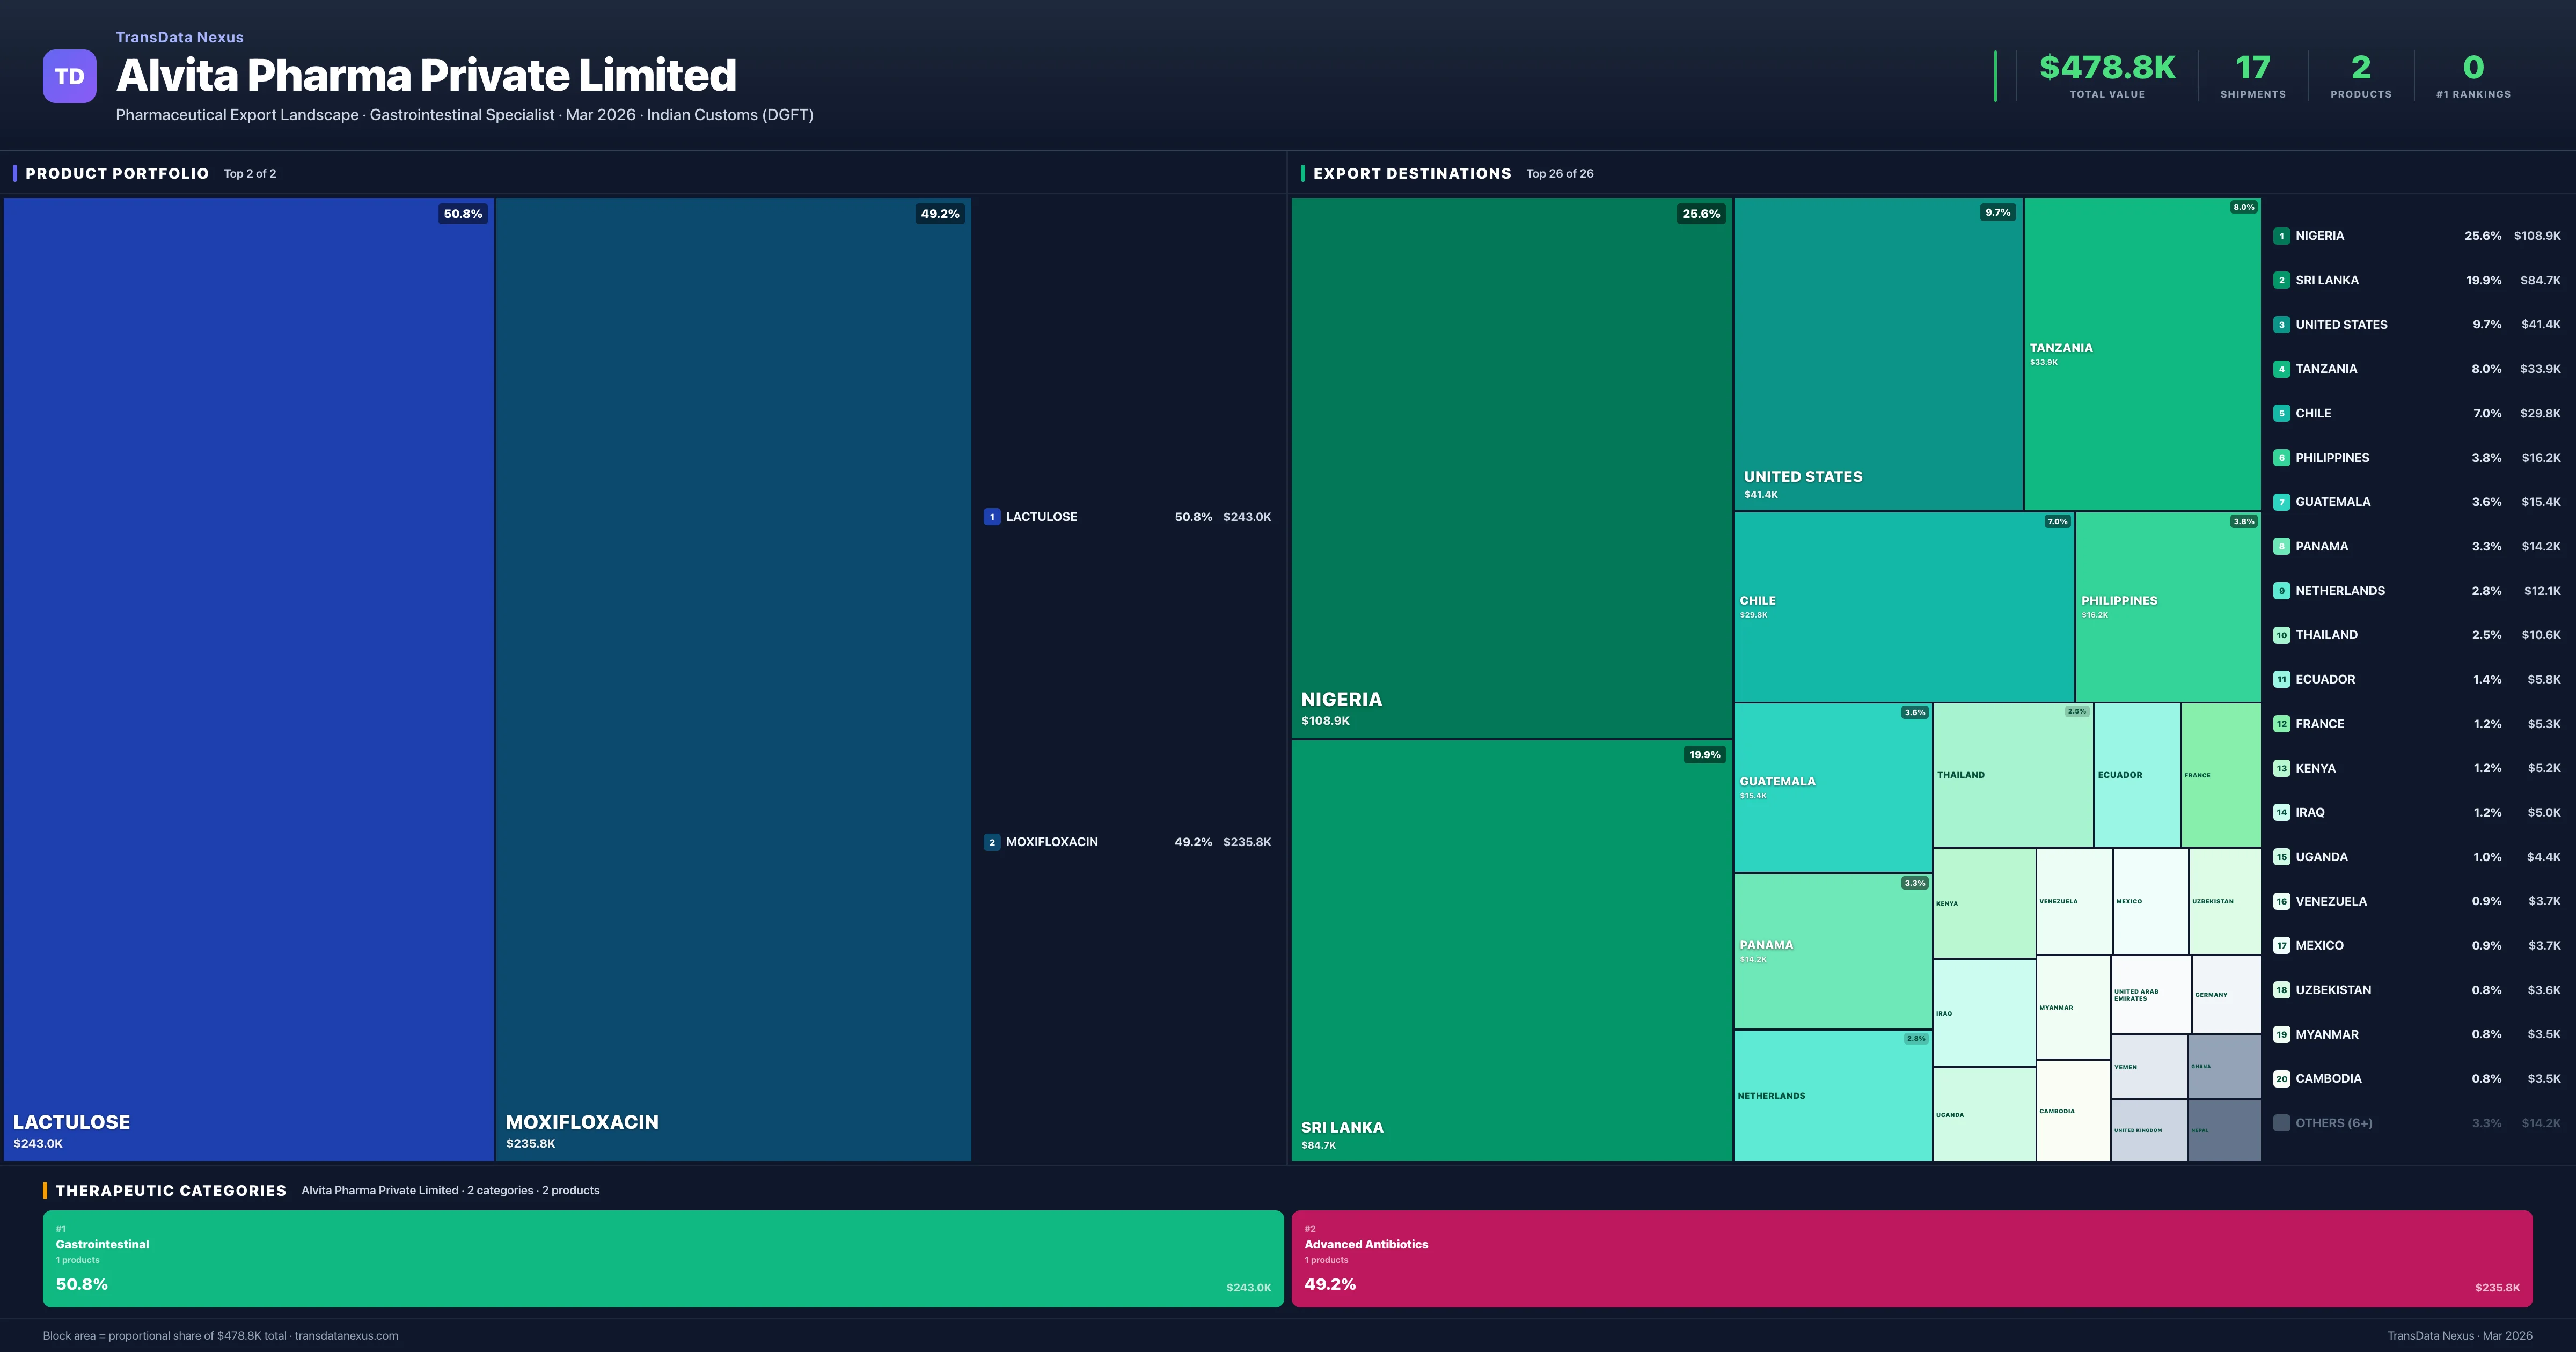
Task: Click Lactulose rank 1 badge in list
Action: coord(991,517)
